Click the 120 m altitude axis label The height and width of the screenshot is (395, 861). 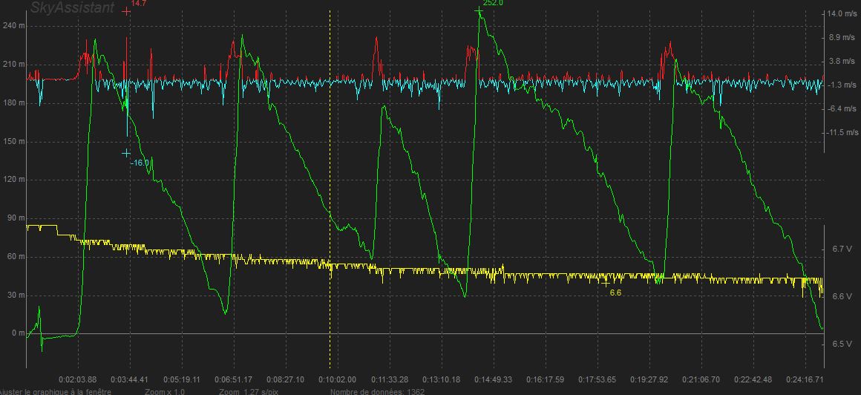tap(13, 180)
